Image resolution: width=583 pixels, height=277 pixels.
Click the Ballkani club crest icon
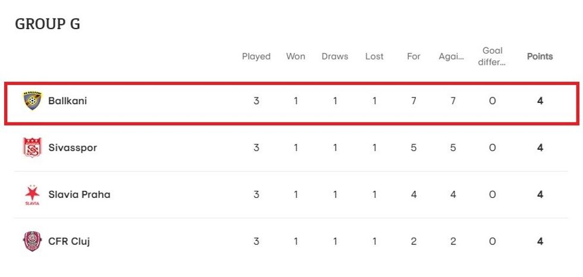tap(32, 101)
